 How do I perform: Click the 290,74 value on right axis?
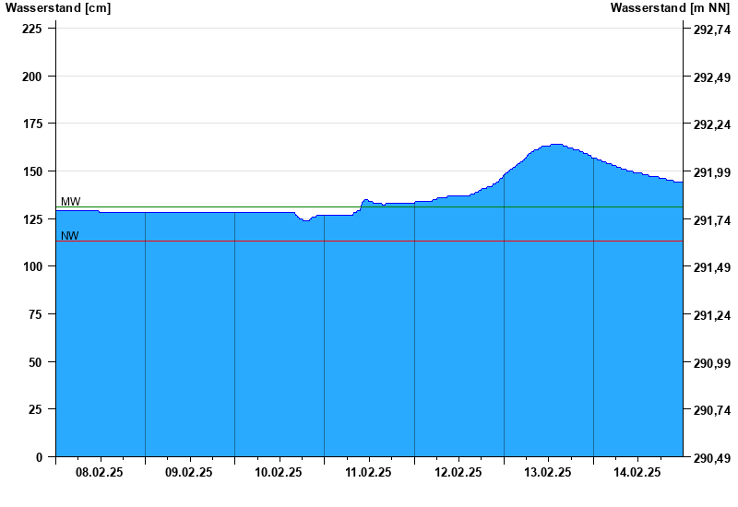[712, 410]
